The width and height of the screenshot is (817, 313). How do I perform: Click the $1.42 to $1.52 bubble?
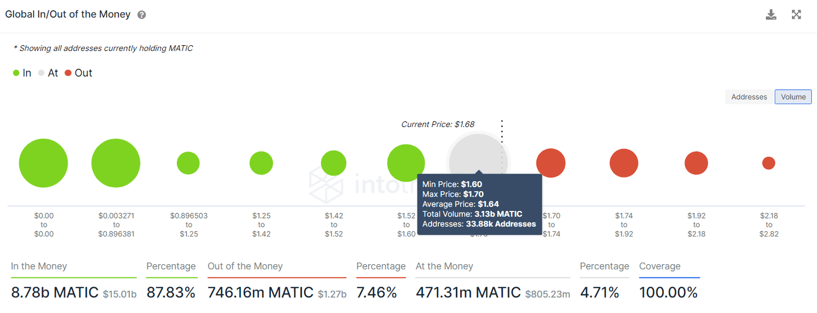tap(334, 163)
